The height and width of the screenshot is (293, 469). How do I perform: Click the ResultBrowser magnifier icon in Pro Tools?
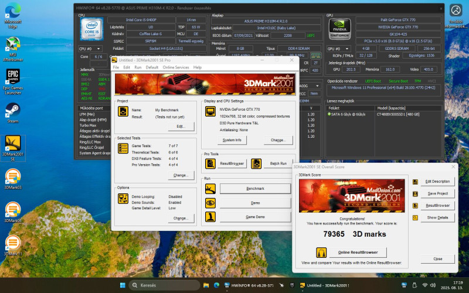point(210,163)
